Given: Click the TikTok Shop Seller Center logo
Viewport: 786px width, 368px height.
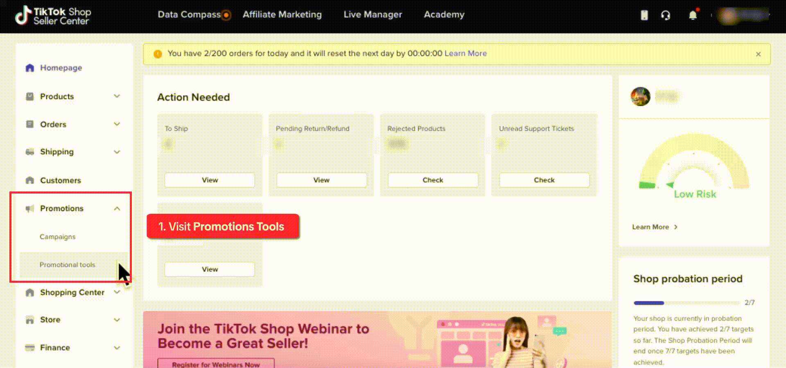Looking at the screenshot, I should [x=53, y=16].
